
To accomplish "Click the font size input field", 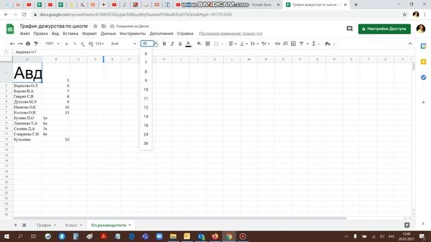I will click(147, 43).
